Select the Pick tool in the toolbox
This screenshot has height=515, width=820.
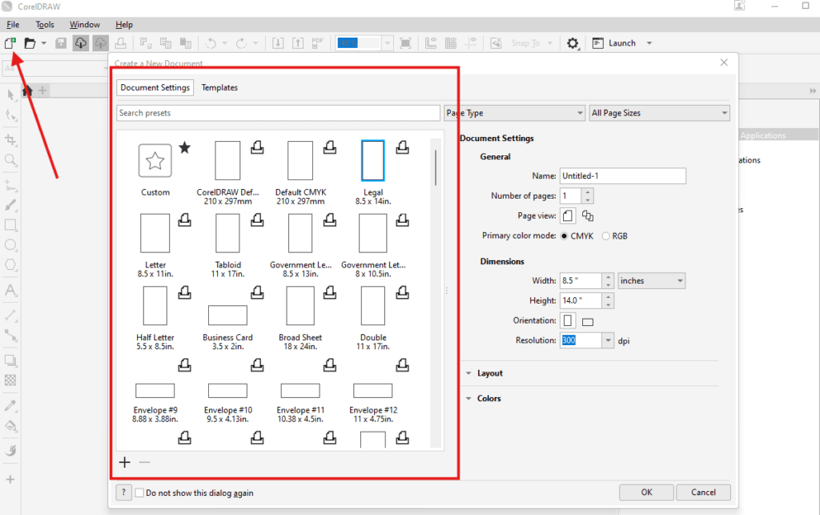[10, 95]
